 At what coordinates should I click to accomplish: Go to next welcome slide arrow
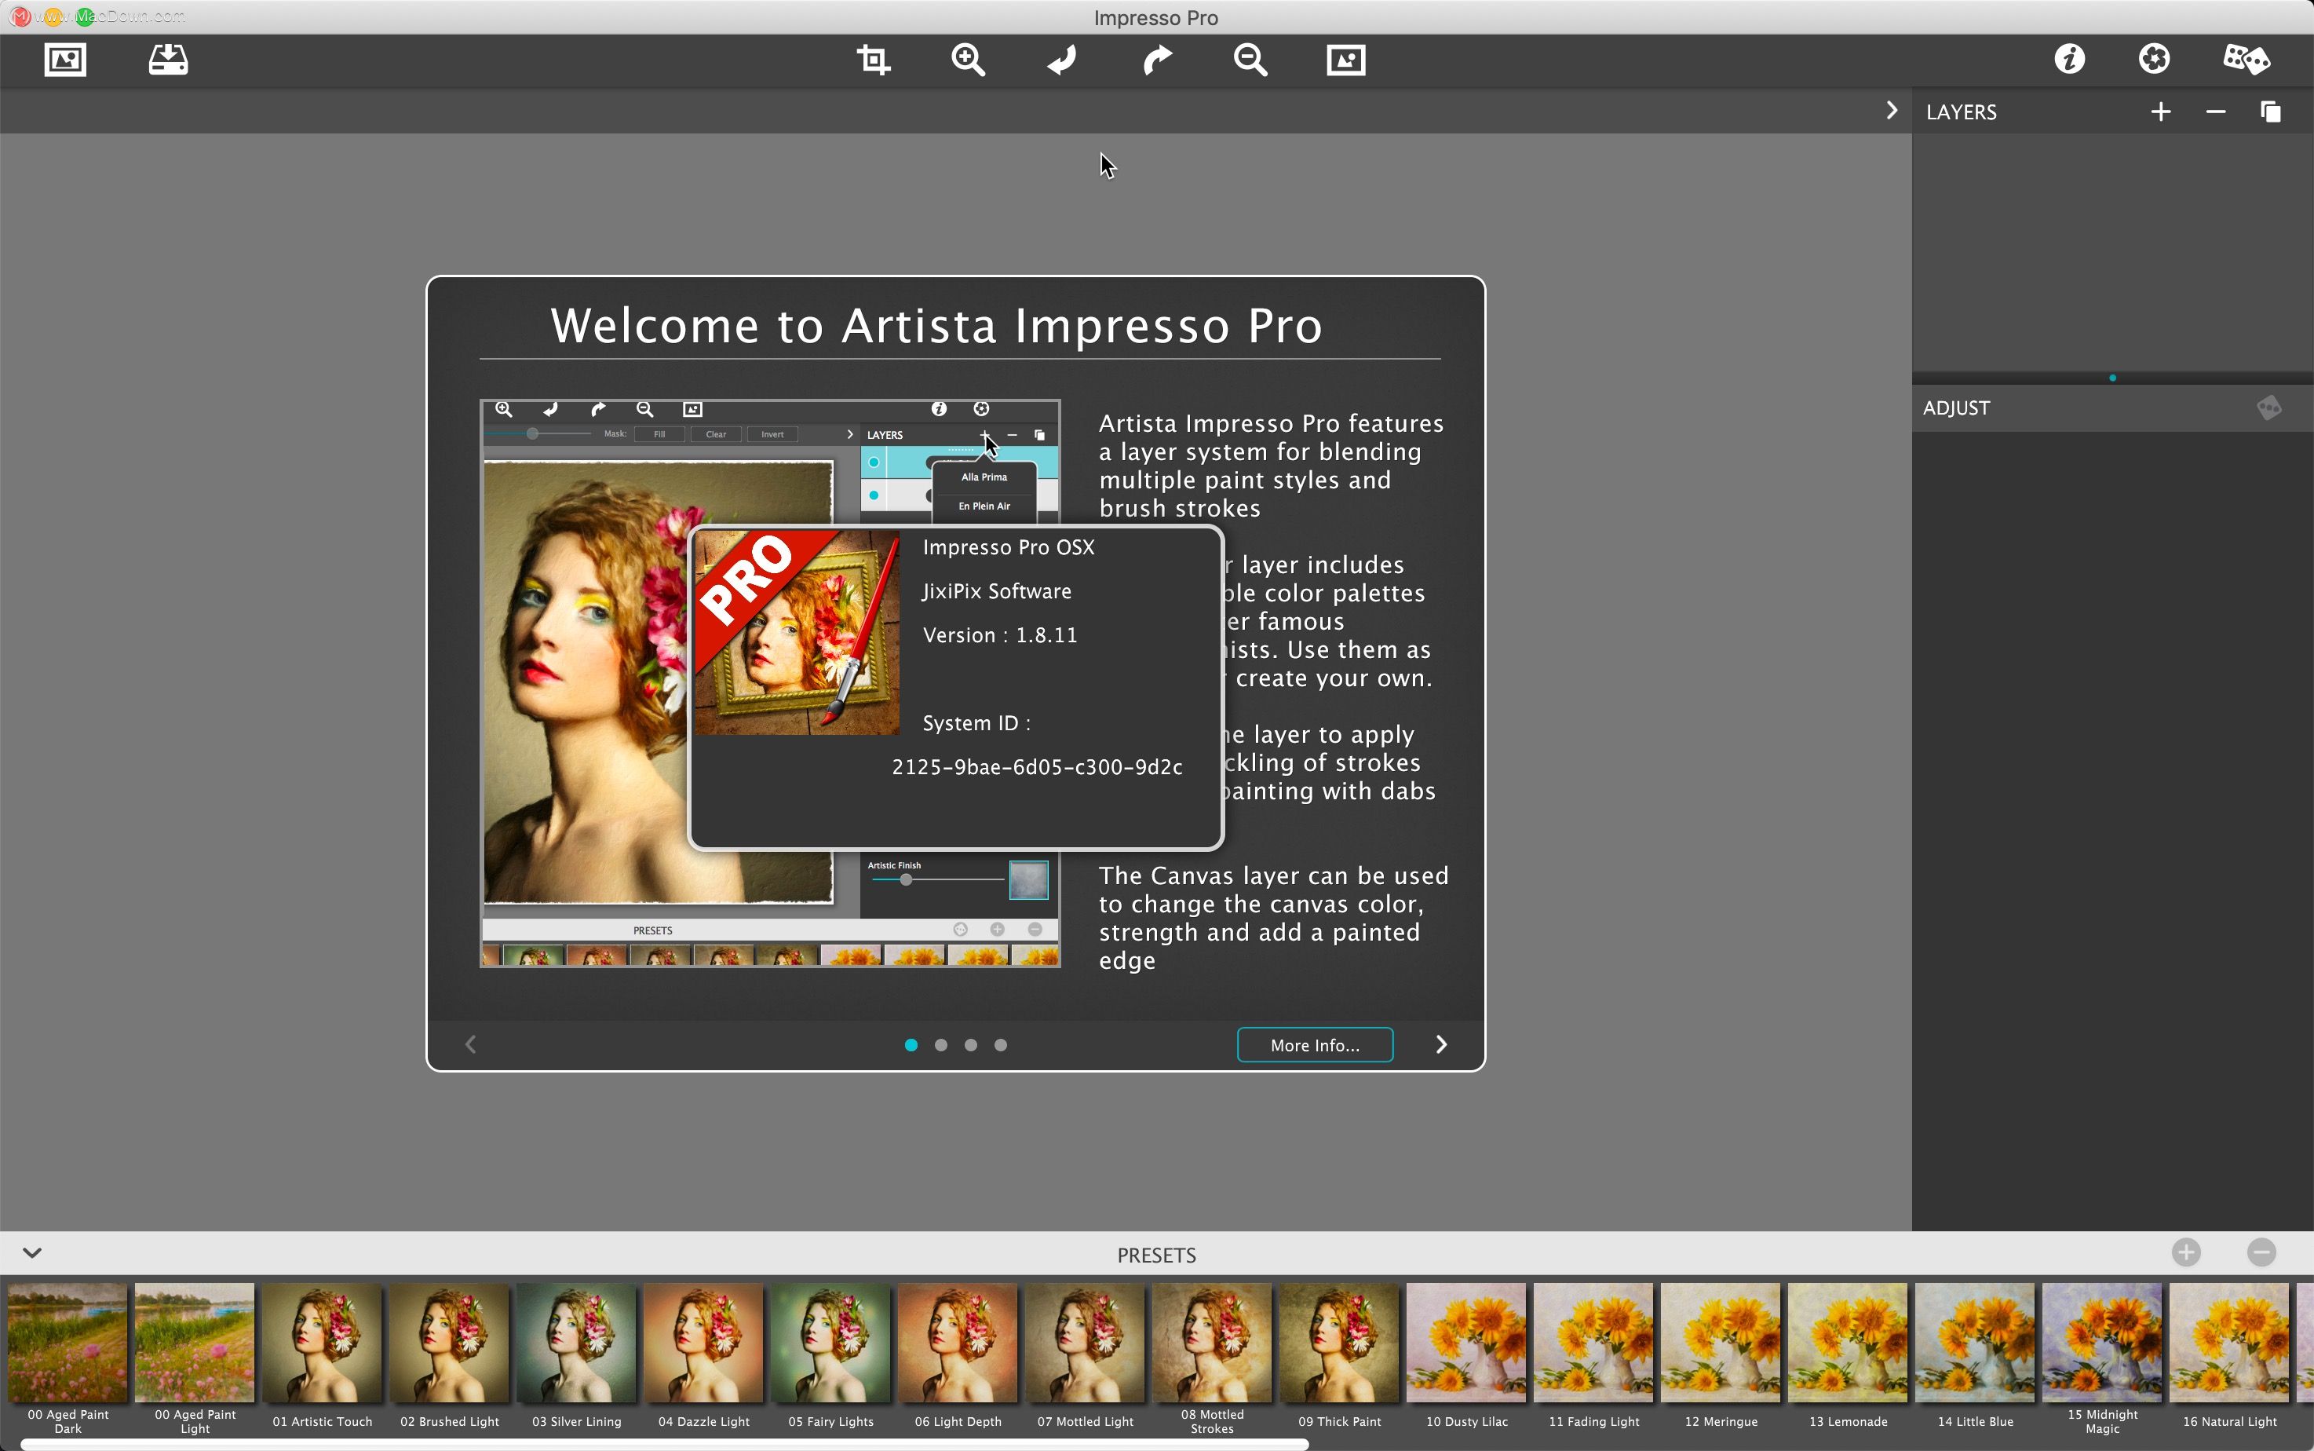[1441, 1044]
